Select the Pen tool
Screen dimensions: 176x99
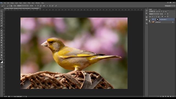(1, 45)
